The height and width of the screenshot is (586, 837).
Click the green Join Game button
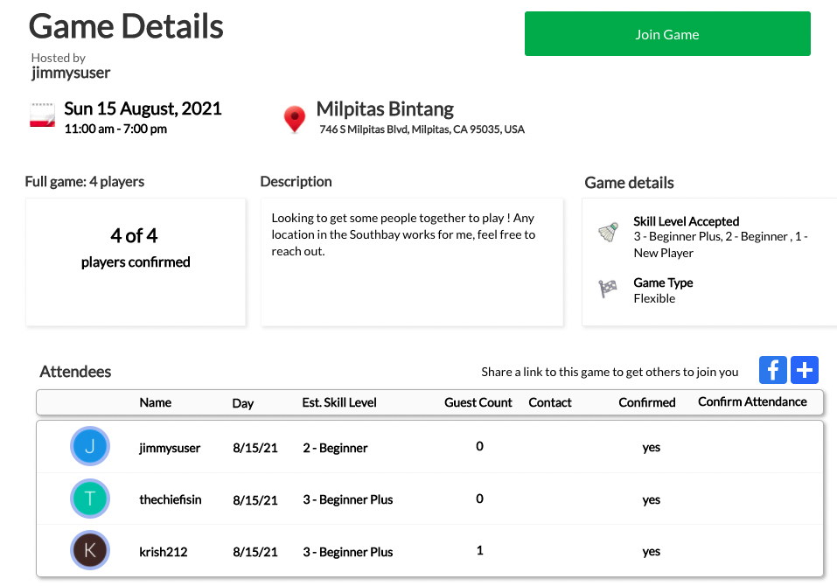666,34
